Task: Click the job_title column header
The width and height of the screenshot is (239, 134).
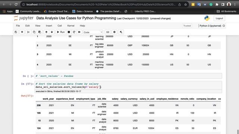Action: coord(102,99)
